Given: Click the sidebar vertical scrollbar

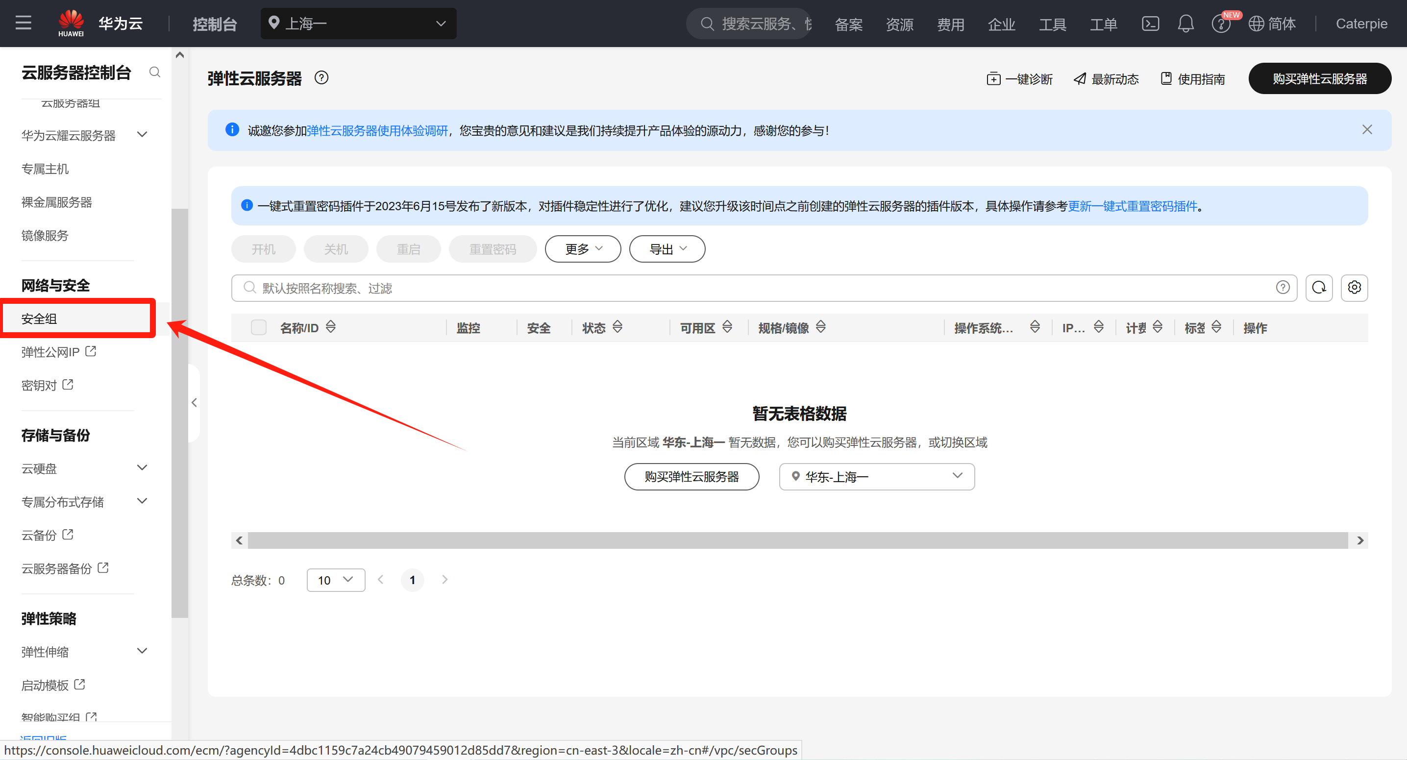Looking at the screenshot, I should click(180, 413).
